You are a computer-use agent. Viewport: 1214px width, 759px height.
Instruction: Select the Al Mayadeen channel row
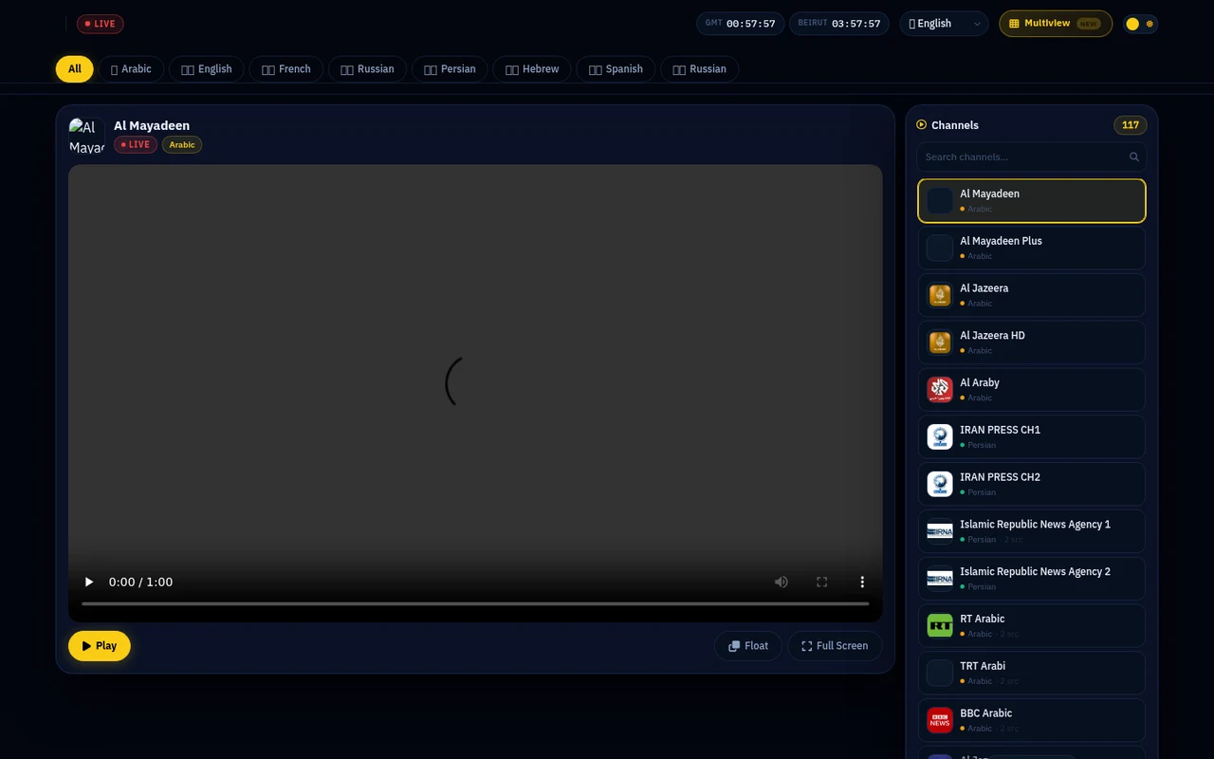tap(1032, 201)
